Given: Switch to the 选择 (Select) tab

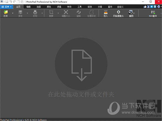Looking at the screenshot, I should tap(39, 7).
